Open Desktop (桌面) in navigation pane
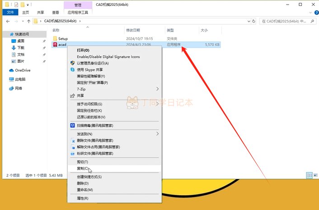The image size is (319, 210). coord(20,41)
